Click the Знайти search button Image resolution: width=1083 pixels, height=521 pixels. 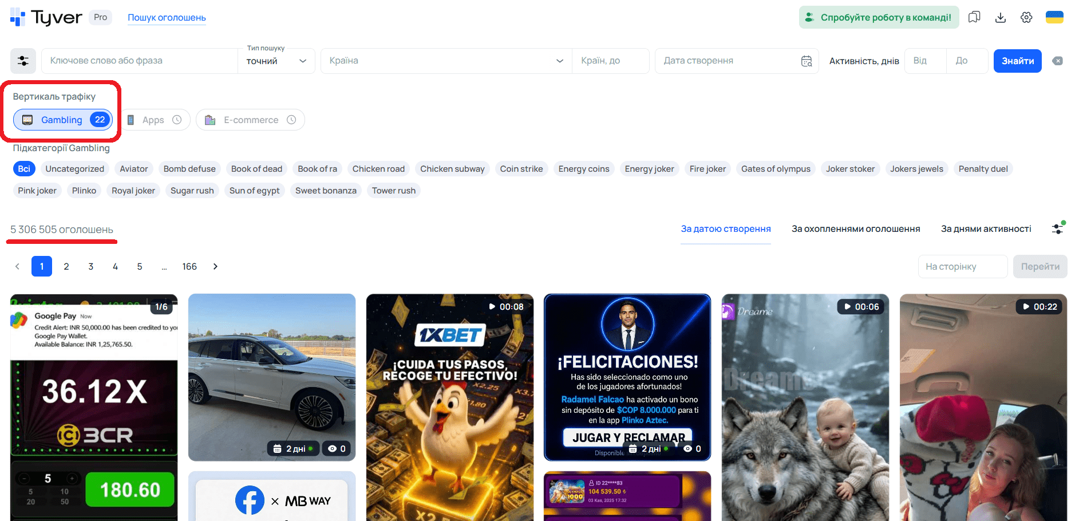(x=1018, y=61)
